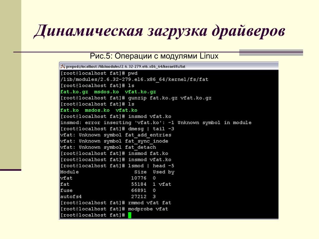Click the 'gunzip fat.ko.gz vfat.ko.gz' command

click(x=170, y=98)
